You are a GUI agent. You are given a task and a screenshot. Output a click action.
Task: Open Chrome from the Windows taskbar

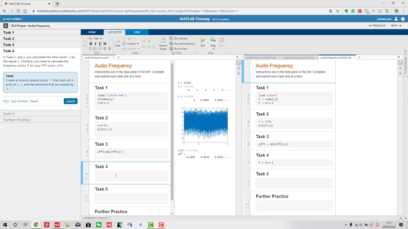tap(36, 225)
